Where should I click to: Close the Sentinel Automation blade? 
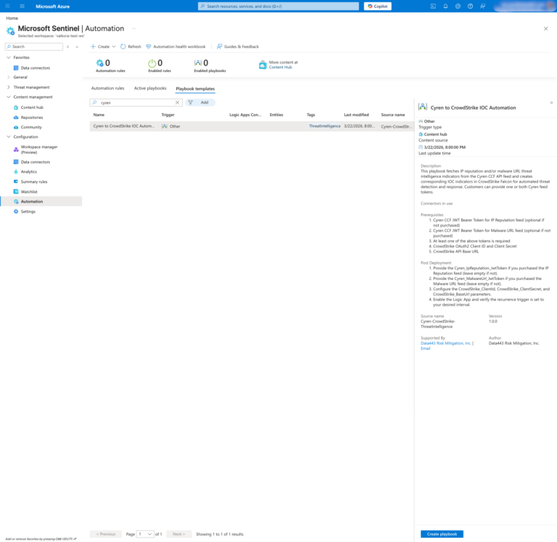coord(545,28)
